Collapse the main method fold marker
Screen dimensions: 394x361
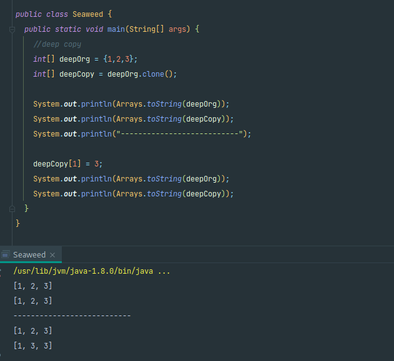12,29
